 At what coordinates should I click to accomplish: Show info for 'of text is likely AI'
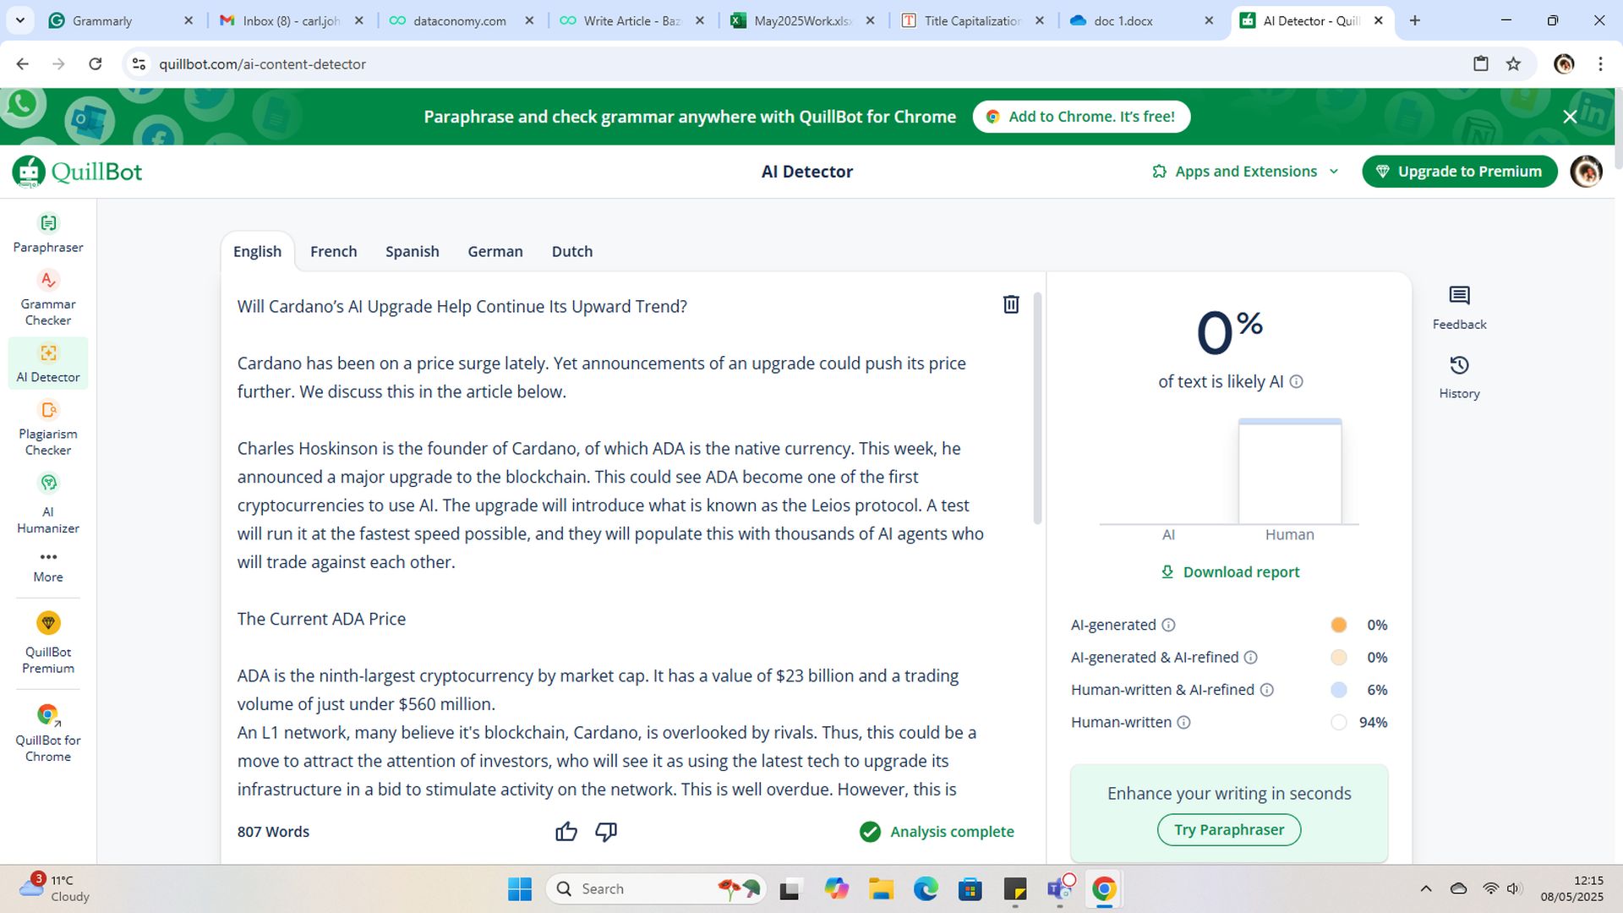point(1297,382)
